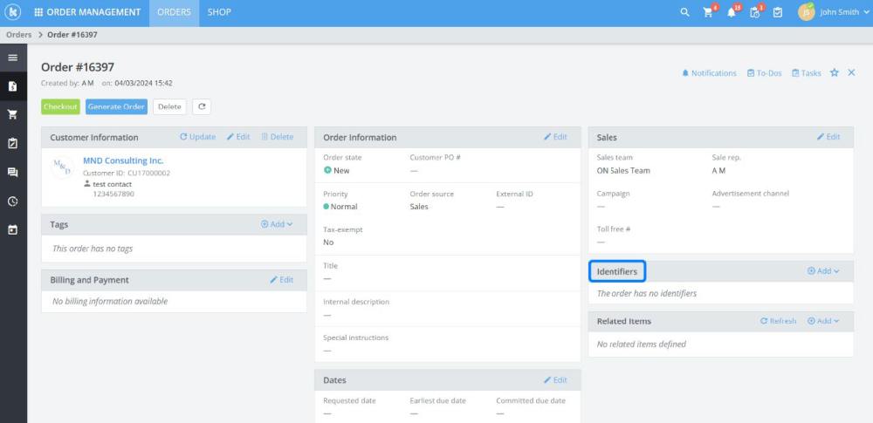
Task: Click the creation date 04/03/2024 15:42
Action: pos(144,83)
